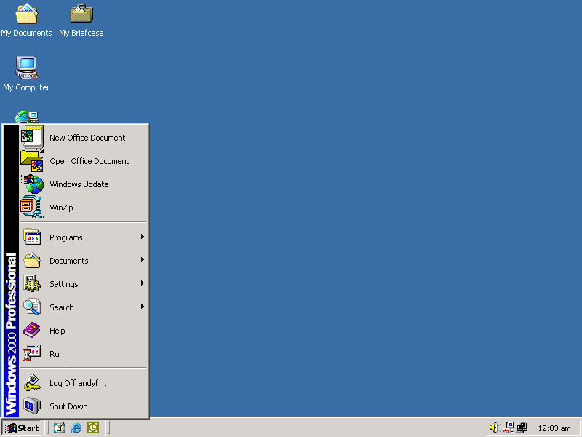Image resolution: width=582 pixels, height=437 pixels.
Task: Click the two-computers network tray icon
Action: click(x=522, y=428)
